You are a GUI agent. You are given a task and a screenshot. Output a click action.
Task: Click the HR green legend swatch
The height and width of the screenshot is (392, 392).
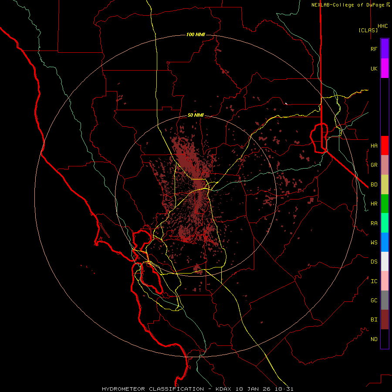pyautogui.click(x=385, y=204)
